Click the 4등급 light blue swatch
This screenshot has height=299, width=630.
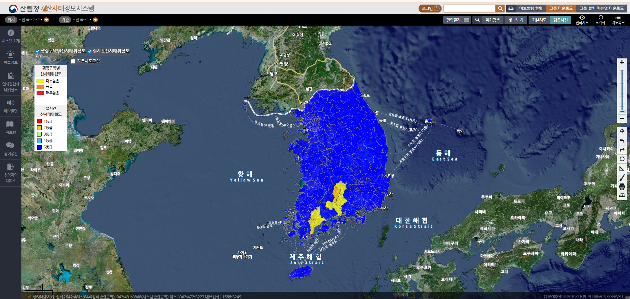coord(39,141)
